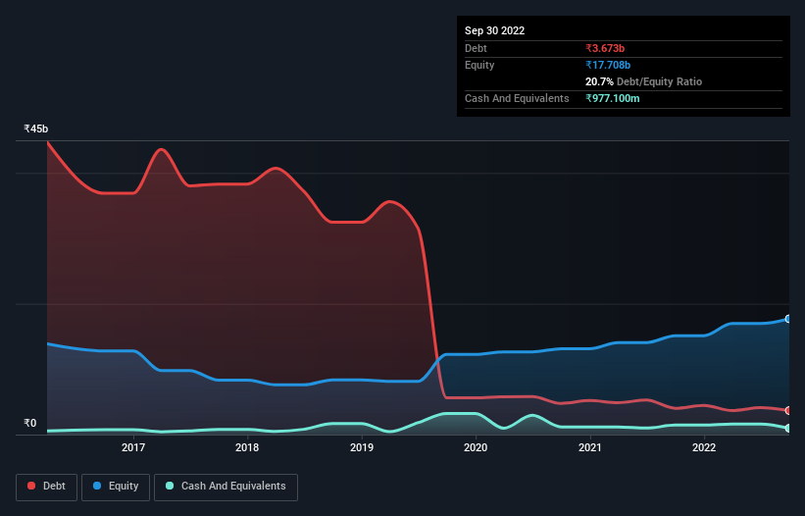Click the 2018 x-axis label
This screenshot has height=516, width=805.
247,447
